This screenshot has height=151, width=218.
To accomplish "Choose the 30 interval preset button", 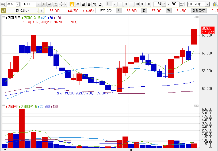I will tap(143, 4).
